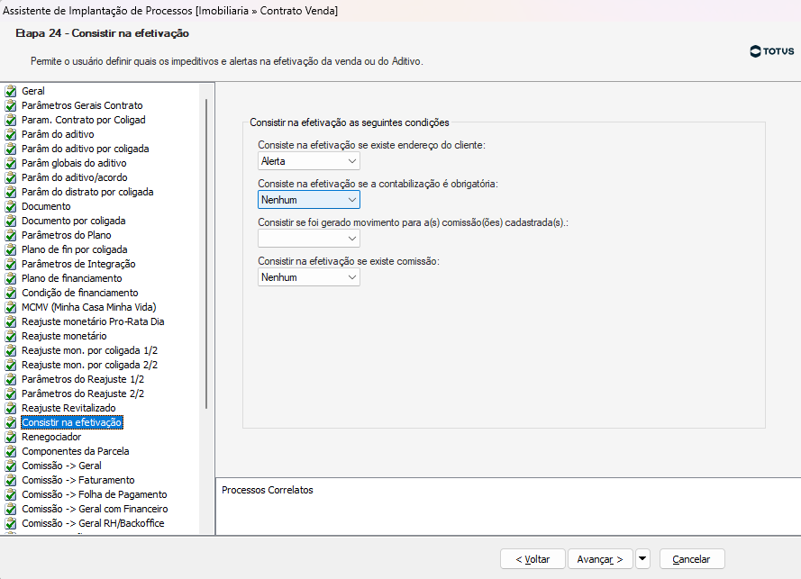Select Plano de financiamento step
Screen dimensions: 801x579
coord(72,278)
